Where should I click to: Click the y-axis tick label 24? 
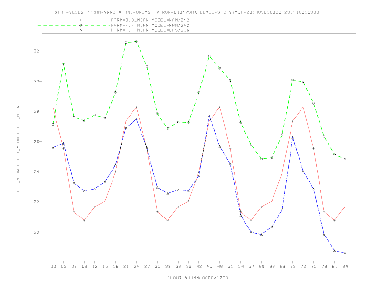point(37,172)
